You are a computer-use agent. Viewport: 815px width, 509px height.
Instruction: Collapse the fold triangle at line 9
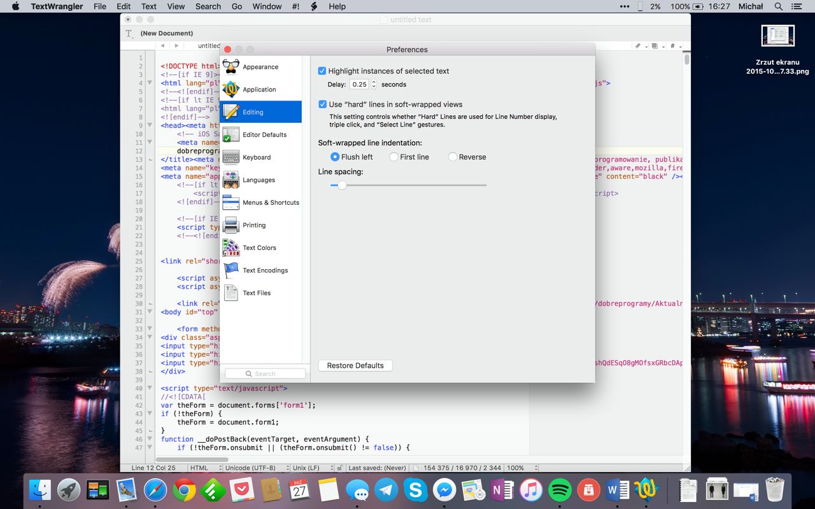coord(150,125)
